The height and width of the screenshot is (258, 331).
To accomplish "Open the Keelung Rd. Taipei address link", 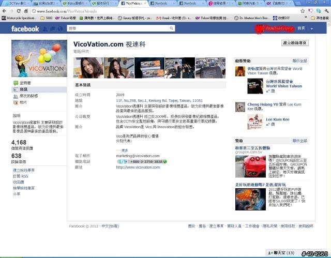I will pyautogui.click(x=159, y=101).
